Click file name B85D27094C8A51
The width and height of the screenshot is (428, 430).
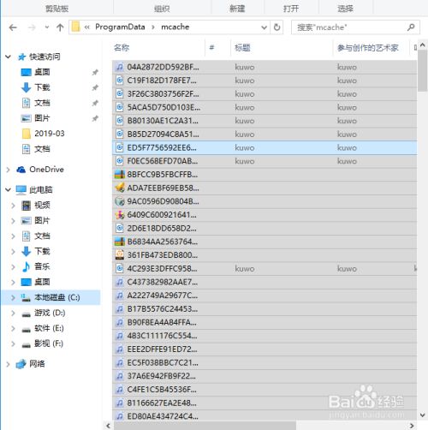(163, 134)
